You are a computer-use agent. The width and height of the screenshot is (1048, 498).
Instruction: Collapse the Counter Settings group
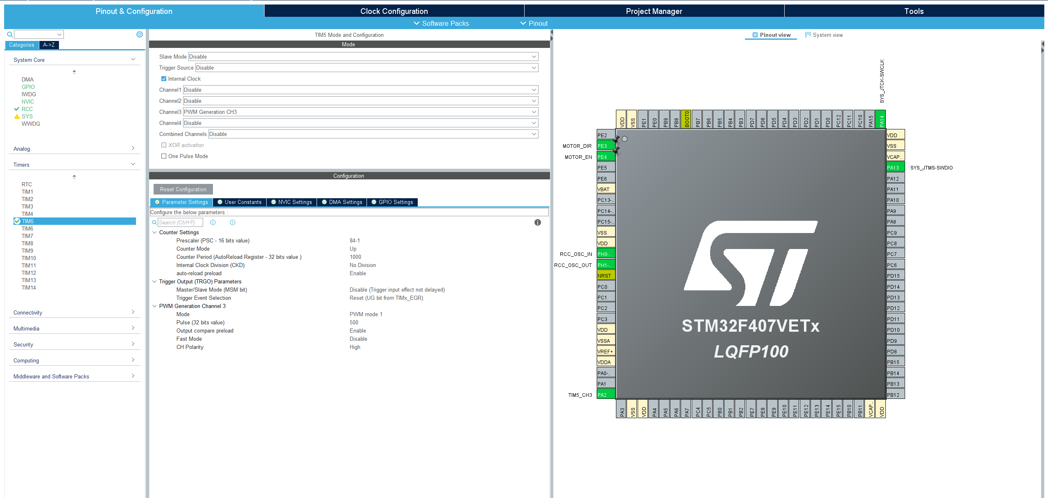click(154, 232)
